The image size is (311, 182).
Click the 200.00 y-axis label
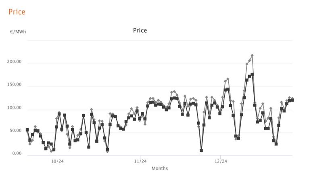(14, 62)
